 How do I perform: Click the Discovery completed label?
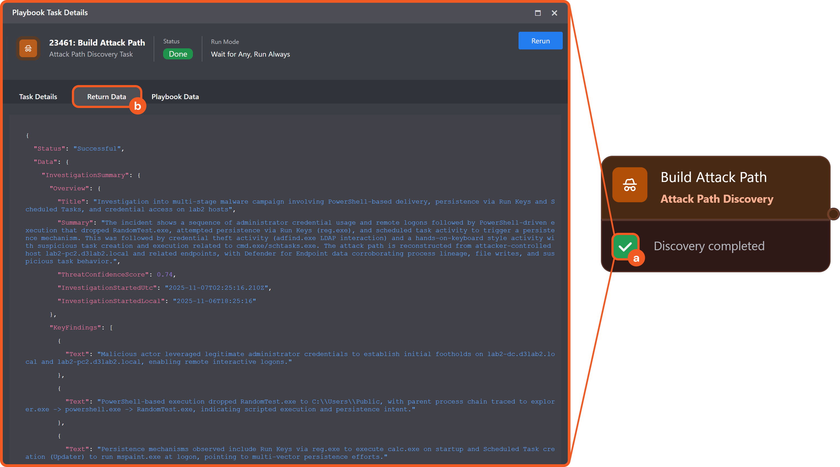709,246
